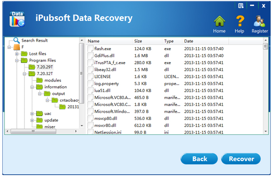272x177 pixels.
Task: Select the Search Result magnifier icon
Action: (16, 40)
